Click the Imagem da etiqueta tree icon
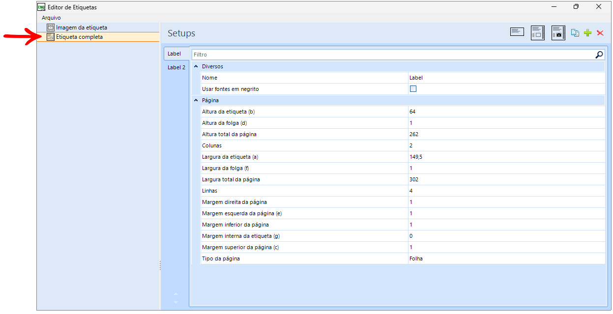Viewport: 613px width, 314px height. [50, 28]
